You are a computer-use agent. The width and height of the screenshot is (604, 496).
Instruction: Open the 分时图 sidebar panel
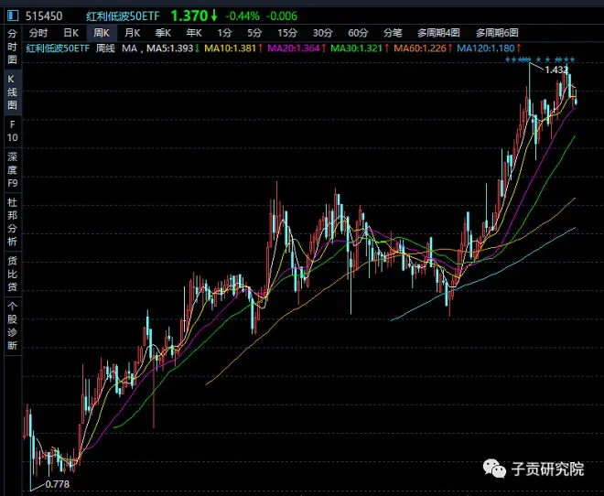(x=12, y=46)
